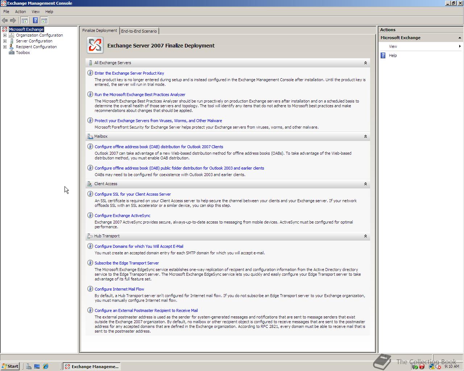Click the Show Desktop quick launch icon
This screenshot has width=464, height=371.
pos(37,366)
